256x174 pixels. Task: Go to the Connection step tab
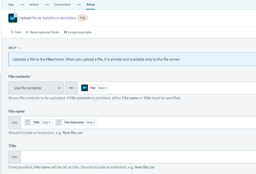pos(63,4)
